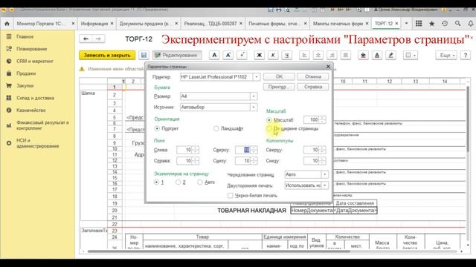
Task: Open Продажи section in sidebar
Action: point(26,73)
